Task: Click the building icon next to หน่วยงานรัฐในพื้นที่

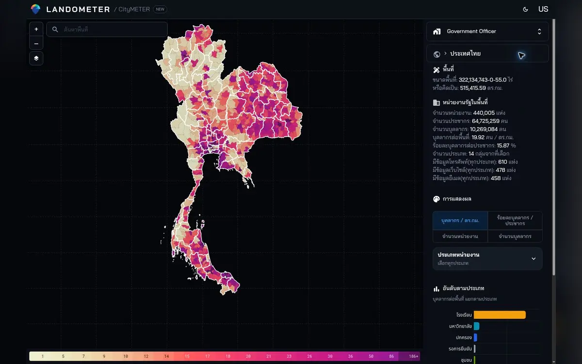Action: coord(436,103)
